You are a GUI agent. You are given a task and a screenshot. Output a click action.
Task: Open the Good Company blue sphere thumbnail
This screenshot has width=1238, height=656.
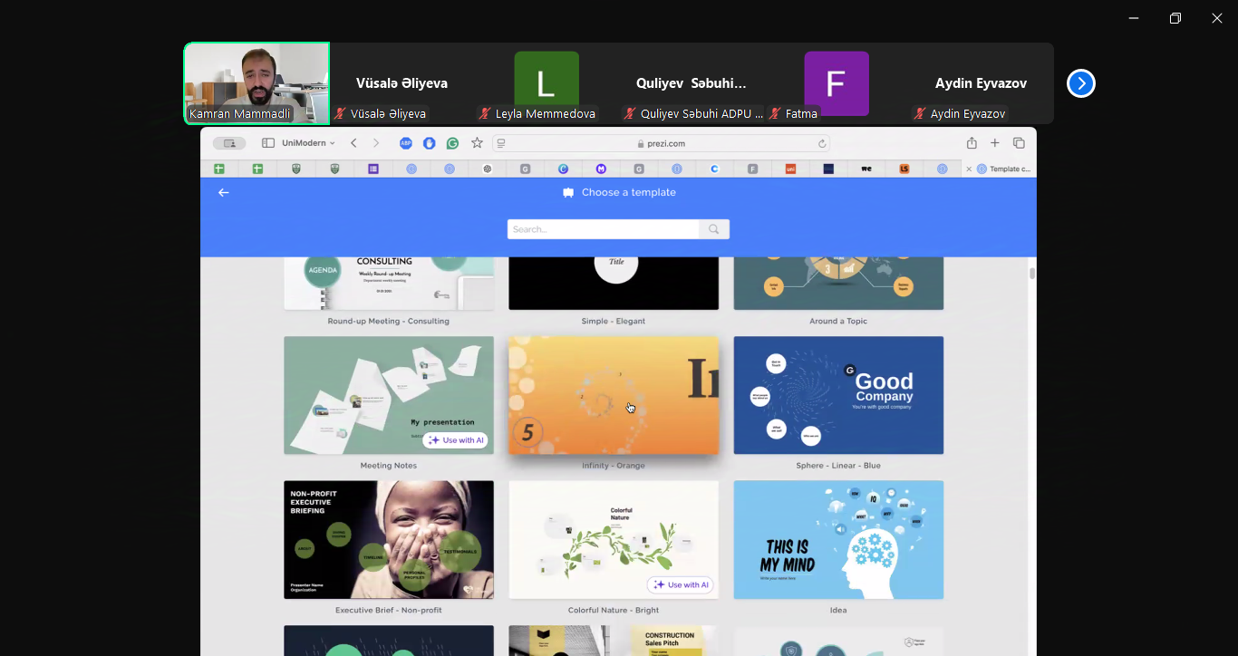[838, 395]
